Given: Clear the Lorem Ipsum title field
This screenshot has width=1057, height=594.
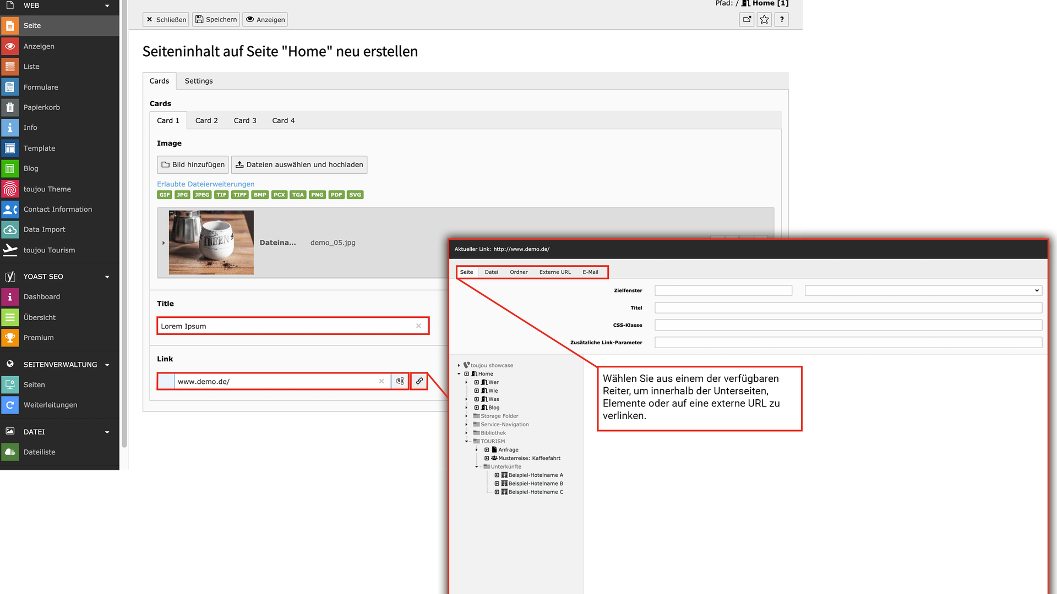Looking at the screenshot, I should pos(418,326).
